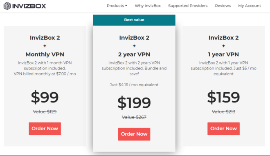Screen dimensions: 270x156
Task: Click the Best value banner
Action: click(x=134, y=20)
